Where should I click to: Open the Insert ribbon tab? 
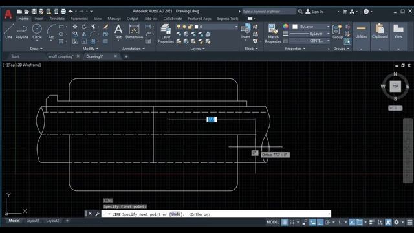coord(39,19)
